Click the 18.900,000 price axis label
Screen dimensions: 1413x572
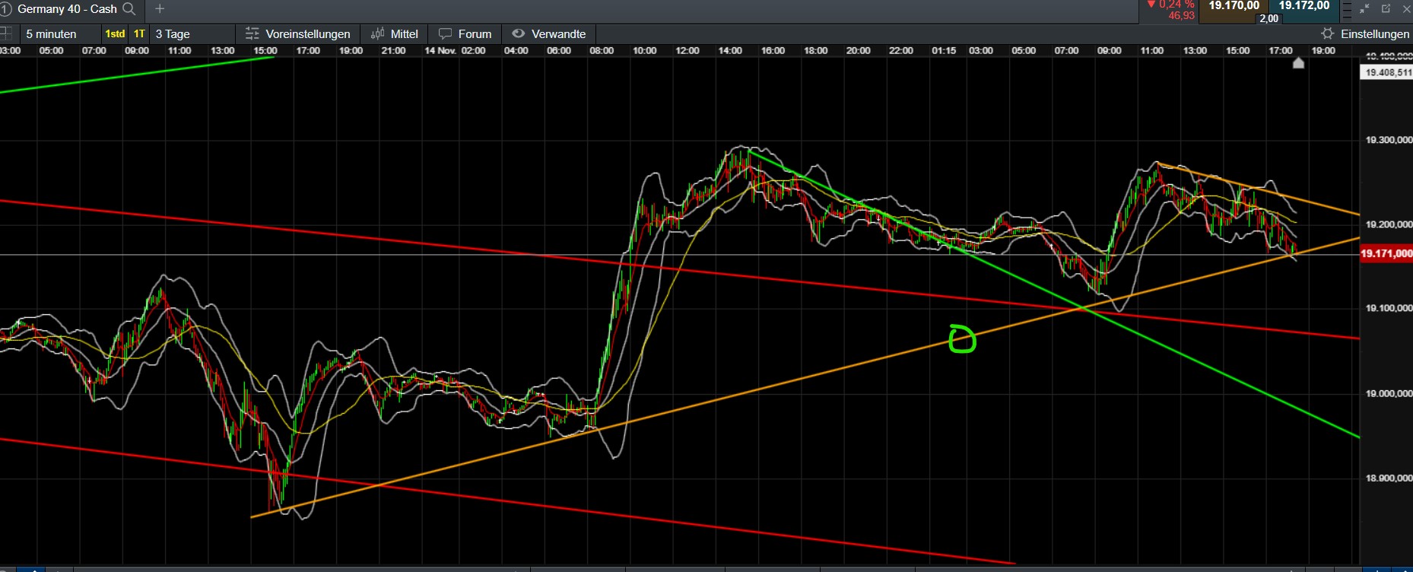tap(1389, 478)
